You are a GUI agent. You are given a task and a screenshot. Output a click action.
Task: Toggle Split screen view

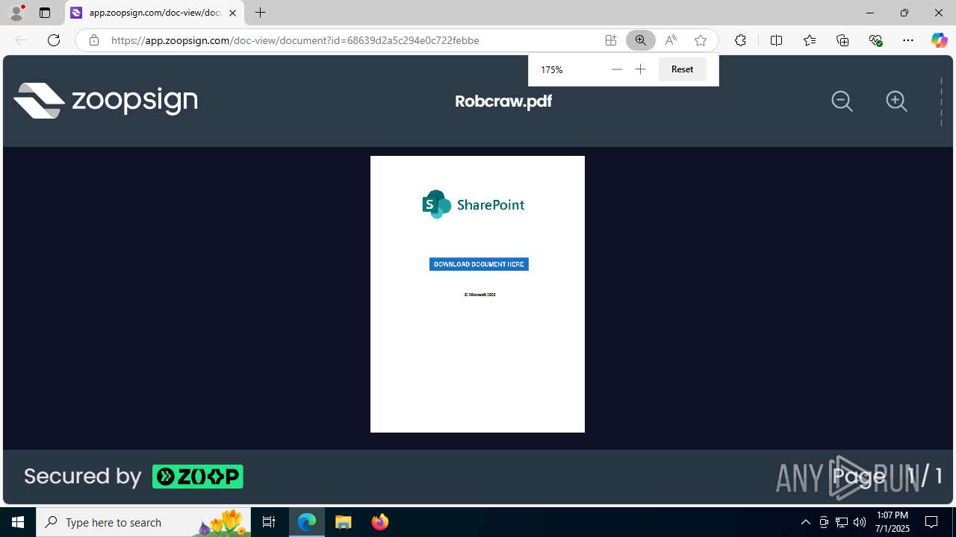point(776,40)
